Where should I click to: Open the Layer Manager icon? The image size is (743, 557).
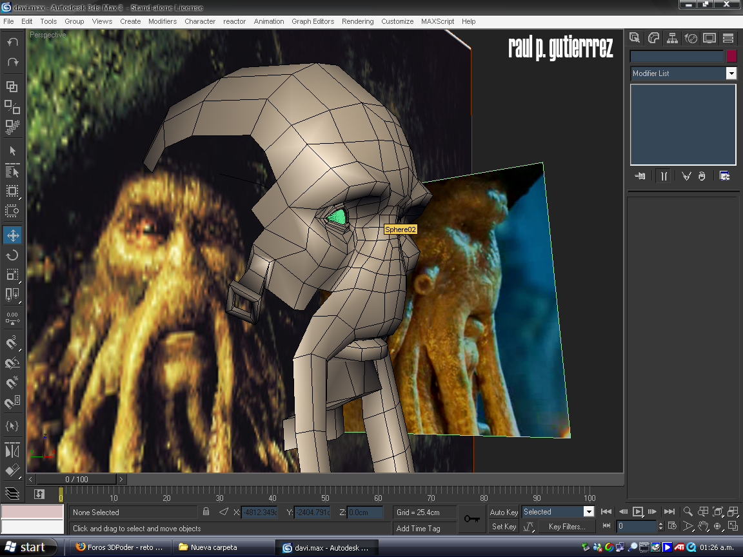(12, 494)
